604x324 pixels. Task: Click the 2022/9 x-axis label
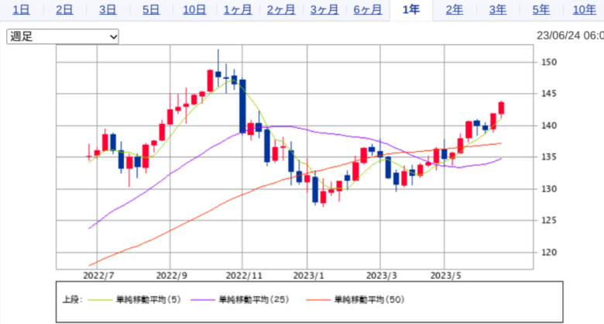pyautogui.click(x=172, y=276)
